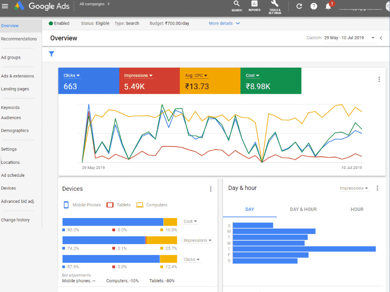Click the Google Ads logo
Viewport: 390px width, 292px height.
[x=42, y=6]
